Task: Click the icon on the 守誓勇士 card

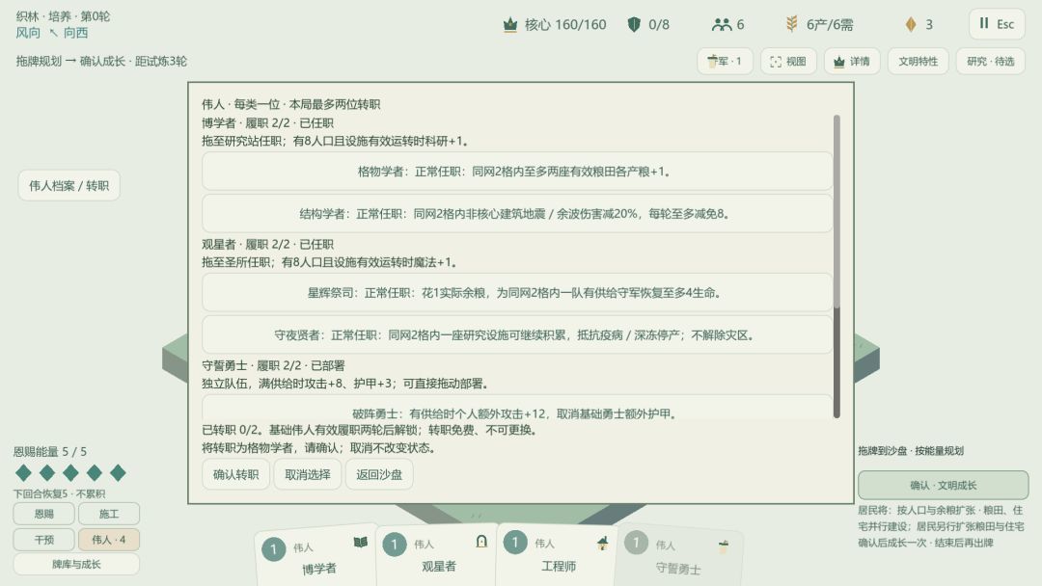Action: tap(724, 546)
